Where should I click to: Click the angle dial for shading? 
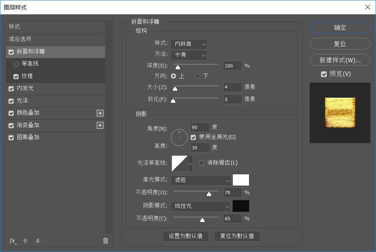[x=179, y=137]
